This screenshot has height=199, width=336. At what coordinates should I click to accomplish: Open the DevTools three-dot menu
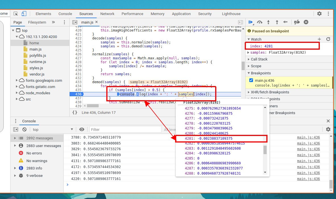click(x=328, y=14)
